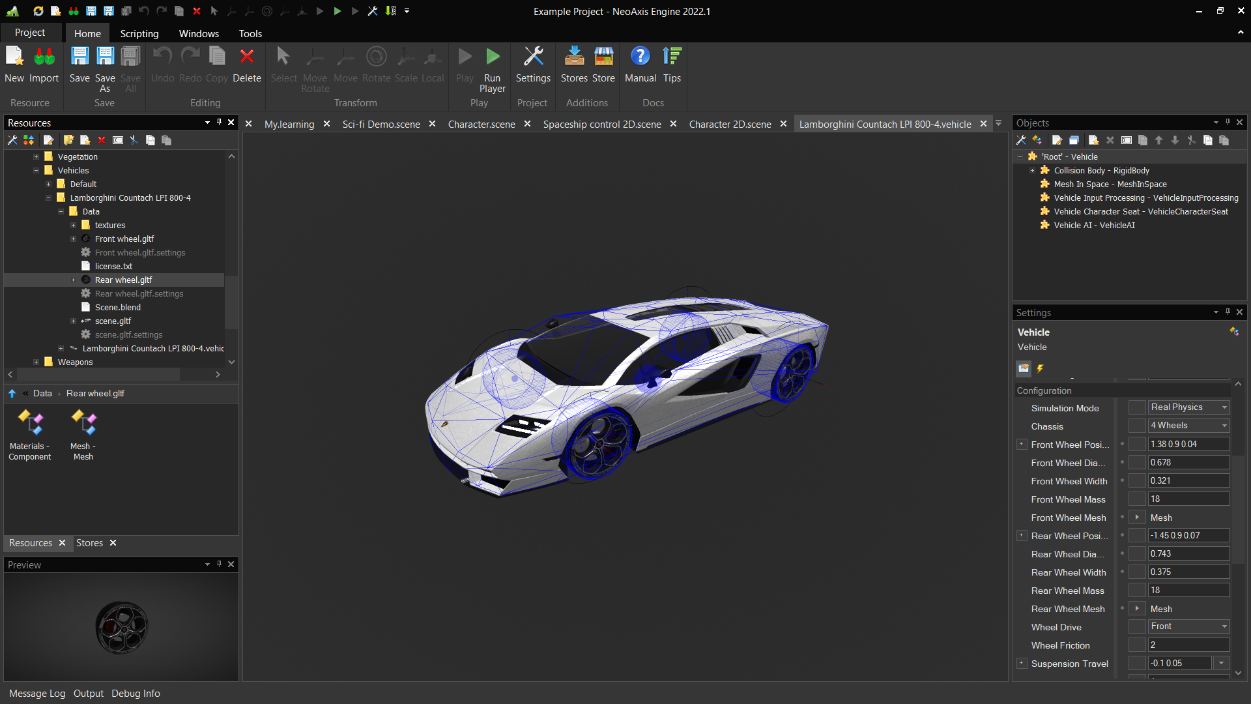The height and width of the screenshot is (704, 1251).
Task: Open the Chassis 4 Wheels dropdown
Action: coord(1188,426)
